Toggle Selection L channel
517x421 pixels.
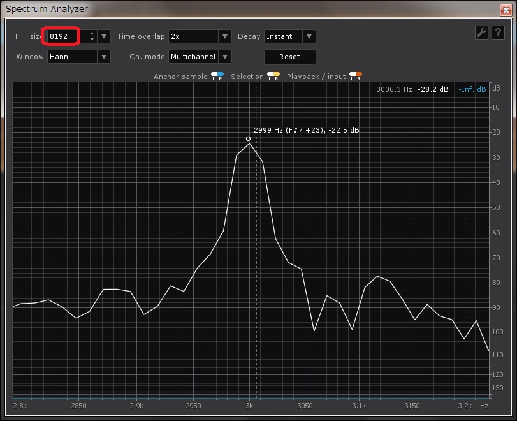coord(270,76)
